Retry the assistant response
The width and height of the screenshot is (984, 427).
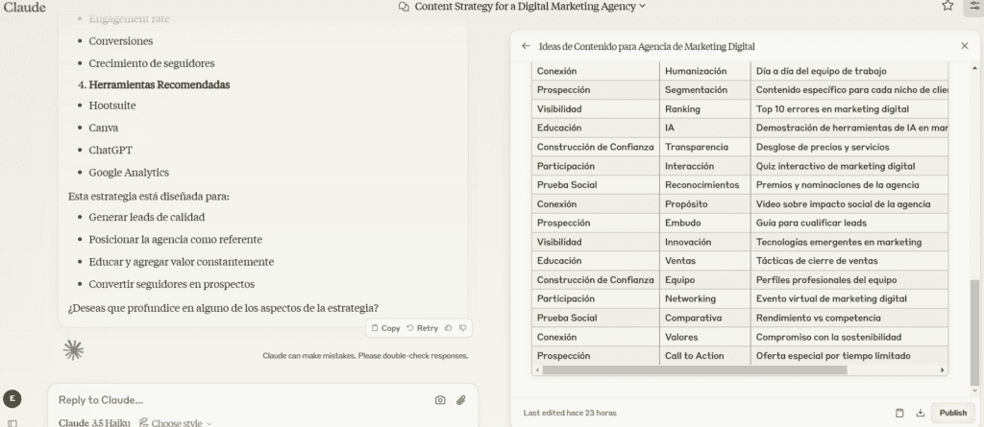coord(422,328)
